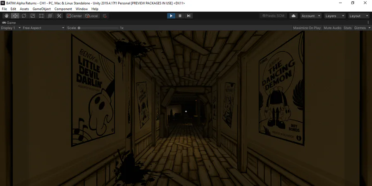The image size is (372, 186).
Task: Open the custom editor tools
Action: [59, 16]
